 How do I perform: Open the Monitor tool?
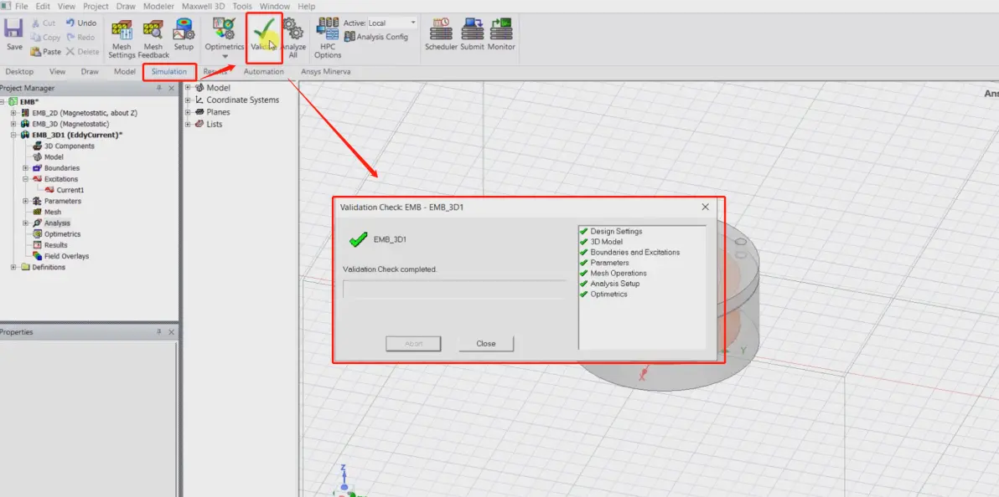point(501,35)
